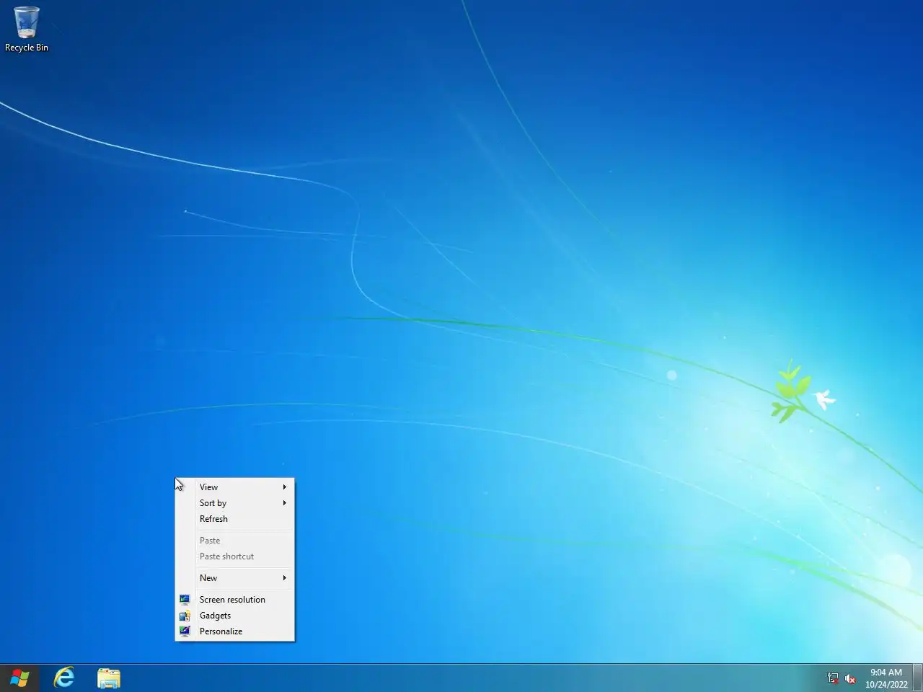Choose Refresh in the context menu
923x692 pixels.
tap(235, 519)
